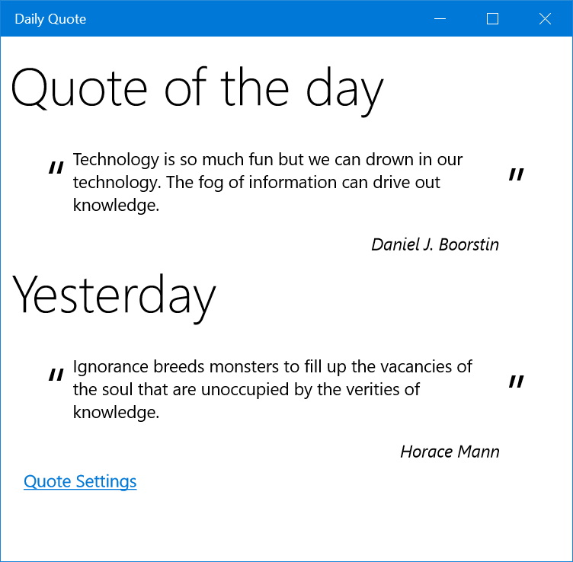Screen dimensions: 573x562
Task: Click the line starting 'Ignorance breeds monsters'
Action: pos(272,367)
